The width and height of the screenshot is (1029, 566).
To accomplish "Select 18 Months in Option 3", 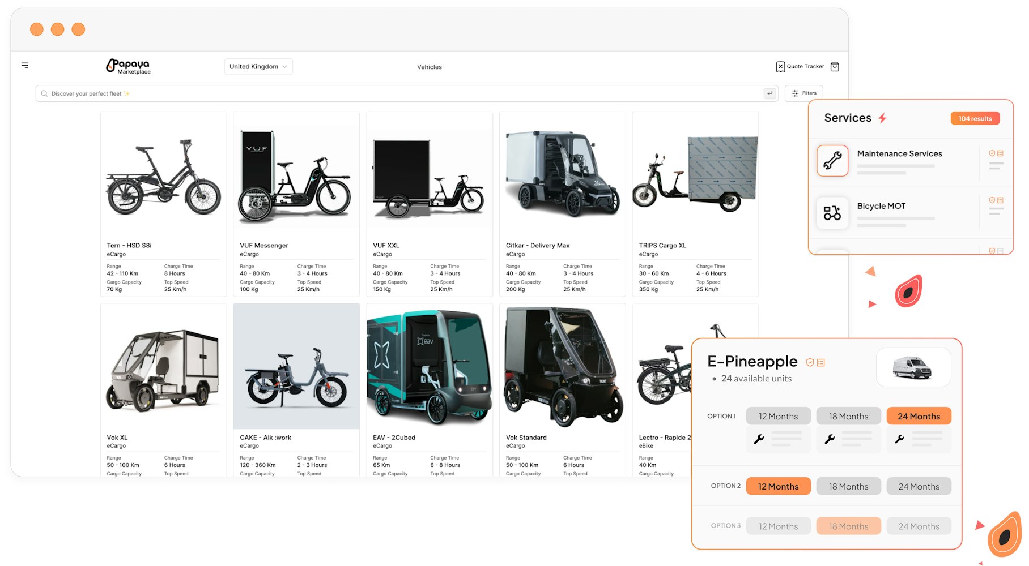I will click(x=849, y=526).
